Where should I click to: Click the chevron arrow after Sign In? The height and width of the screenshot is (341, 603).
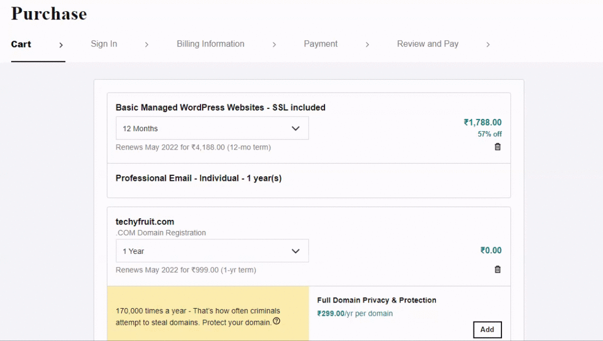(146, 45)
